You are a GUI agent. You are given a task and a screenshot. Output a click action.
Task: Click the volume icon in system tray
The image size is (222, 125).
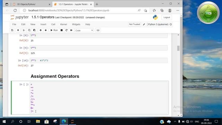(191, 122)
